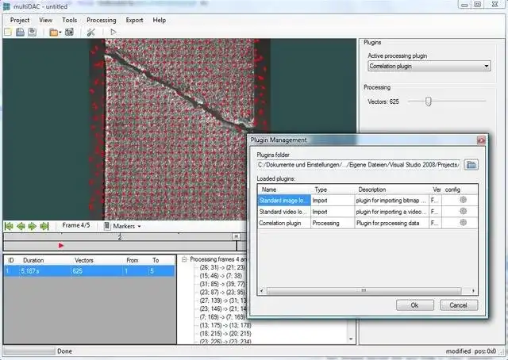
Task: Open the folder icon dropdown arrow
Action: pos(60,33)
